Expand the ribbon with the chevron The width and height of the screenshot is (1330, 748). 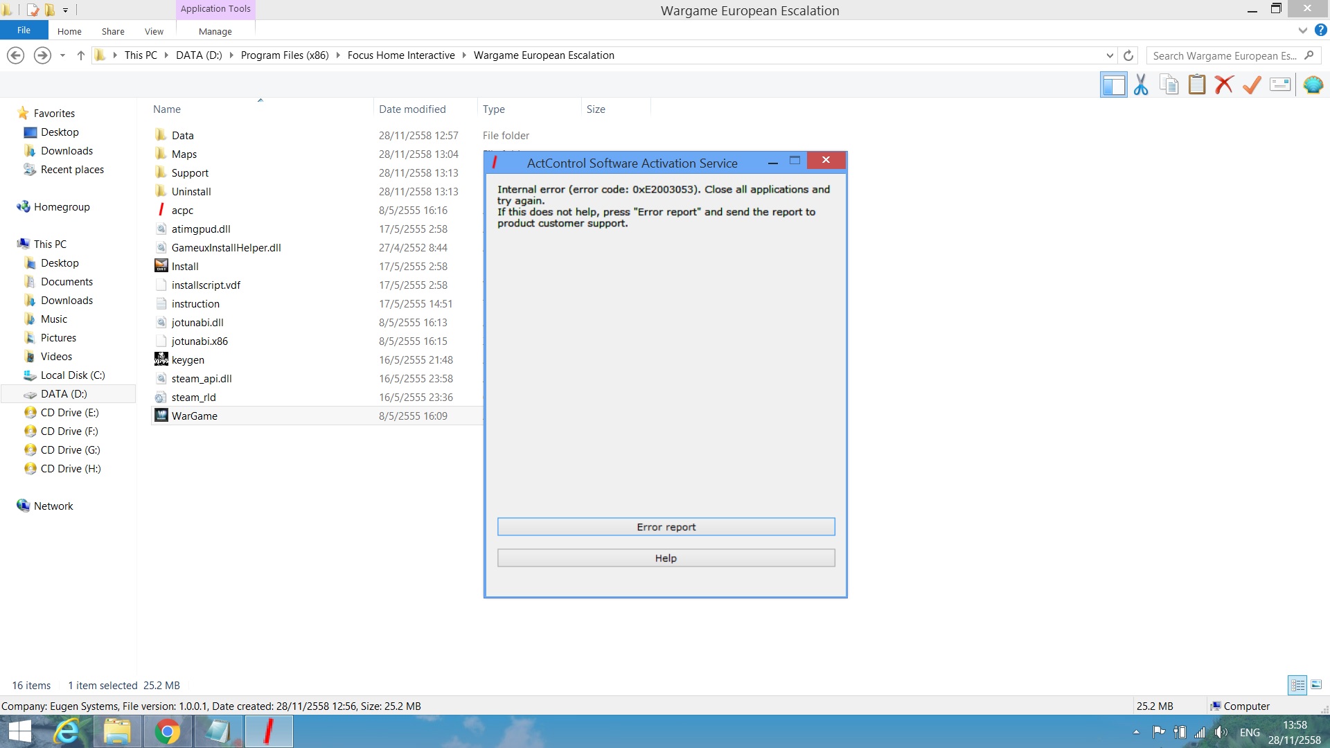click(1302, 30)
